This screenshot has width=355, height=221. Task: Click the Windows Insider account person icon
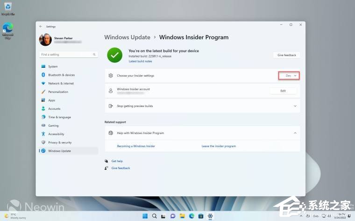[111, 91]
